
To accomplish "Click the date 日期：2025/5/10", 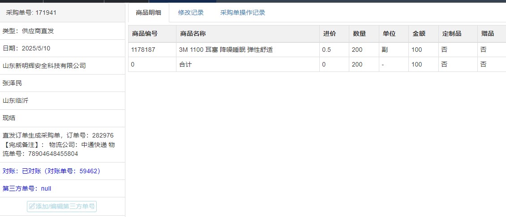I will (26, 49).
